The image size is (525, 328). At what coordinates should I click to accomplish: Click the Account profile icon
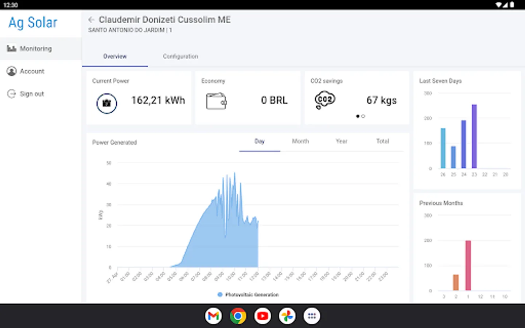click(x=12, y=71)
